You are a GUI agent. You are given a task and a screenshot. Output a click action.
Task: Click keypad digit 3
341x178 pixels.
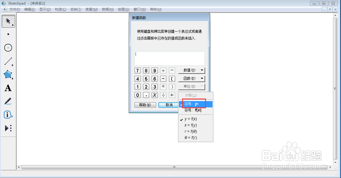[155, 87]
